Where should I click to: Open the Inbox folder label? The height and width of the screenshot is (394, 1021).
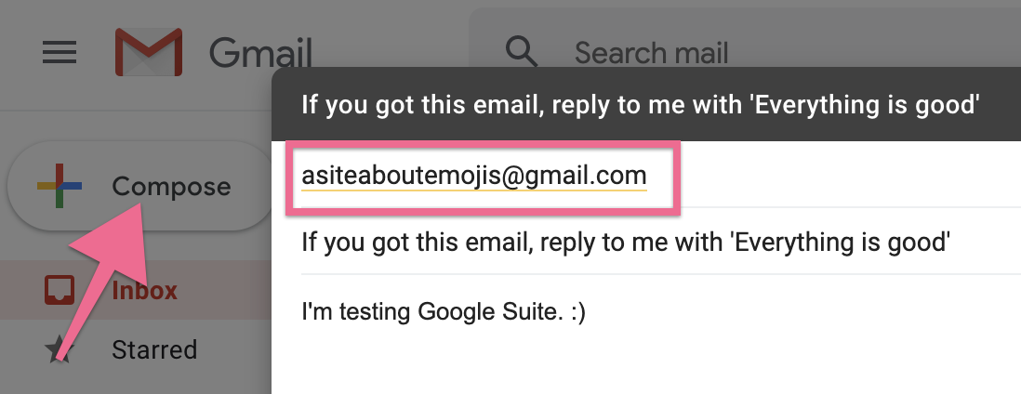click(x=144, y=291)
